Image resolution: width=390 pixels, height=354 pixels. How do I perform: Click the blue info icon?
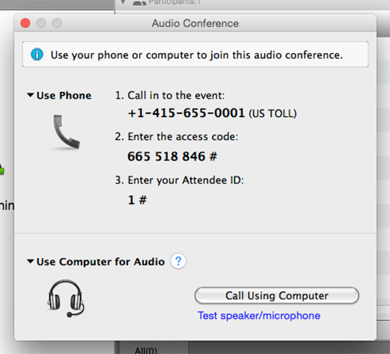click(37, 54)
